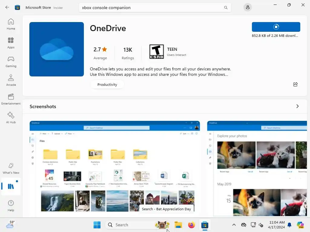Open the second screenshot with cat photos
This screenshot has height=232, width=310.
pos(257,169)
